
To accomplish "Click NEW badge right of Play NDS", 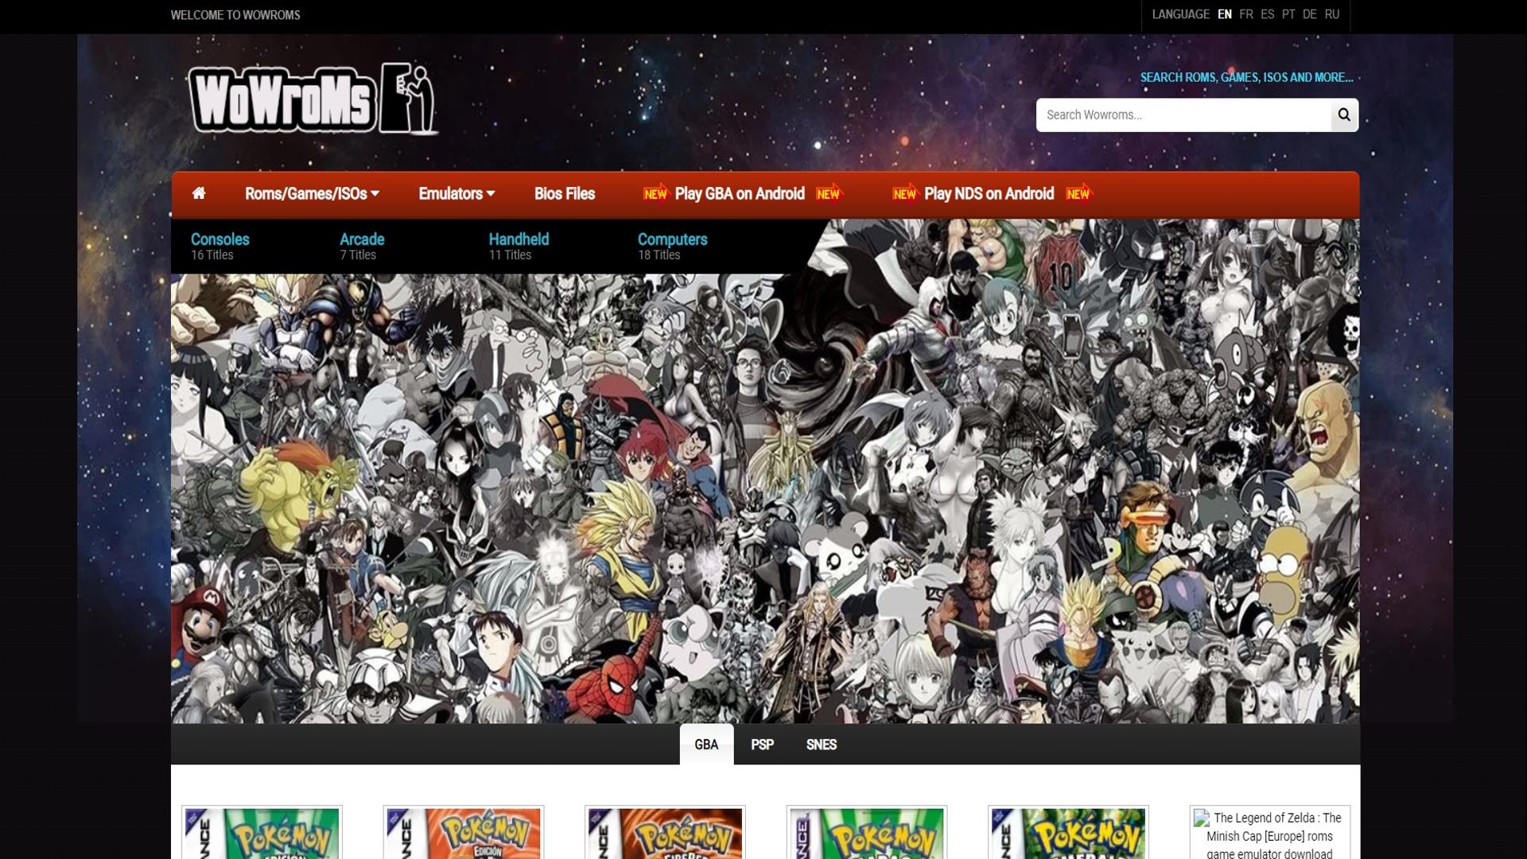I will (x=1078, y=194).
